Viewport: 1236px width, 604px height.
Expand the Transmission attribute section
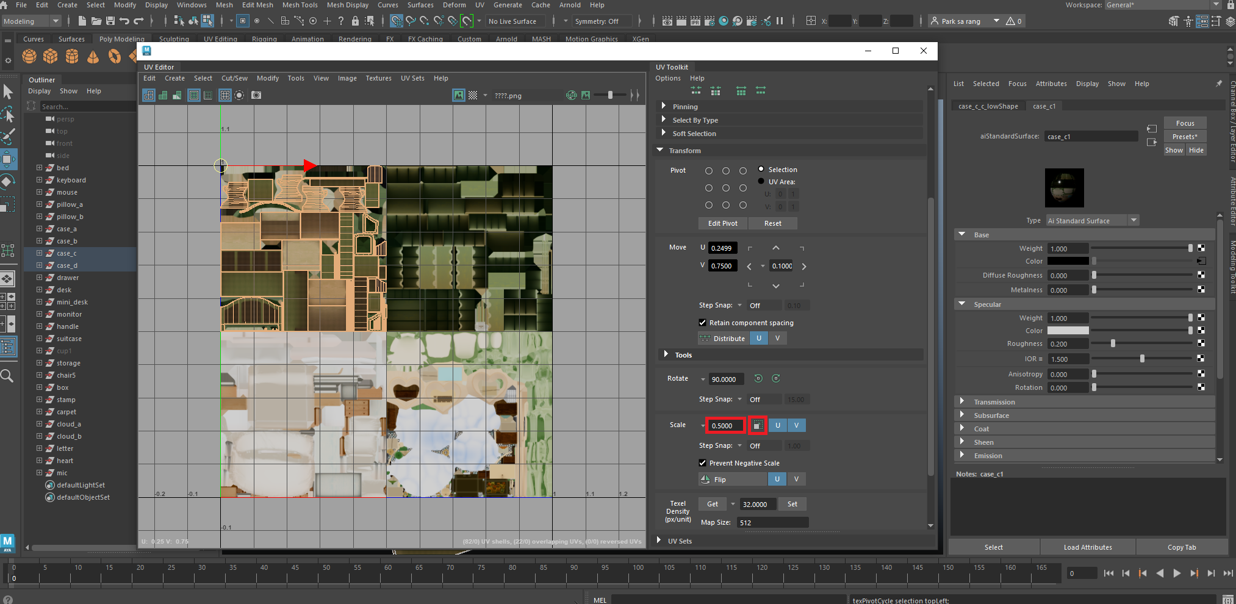pyautogui.click(x=962, y=401)
